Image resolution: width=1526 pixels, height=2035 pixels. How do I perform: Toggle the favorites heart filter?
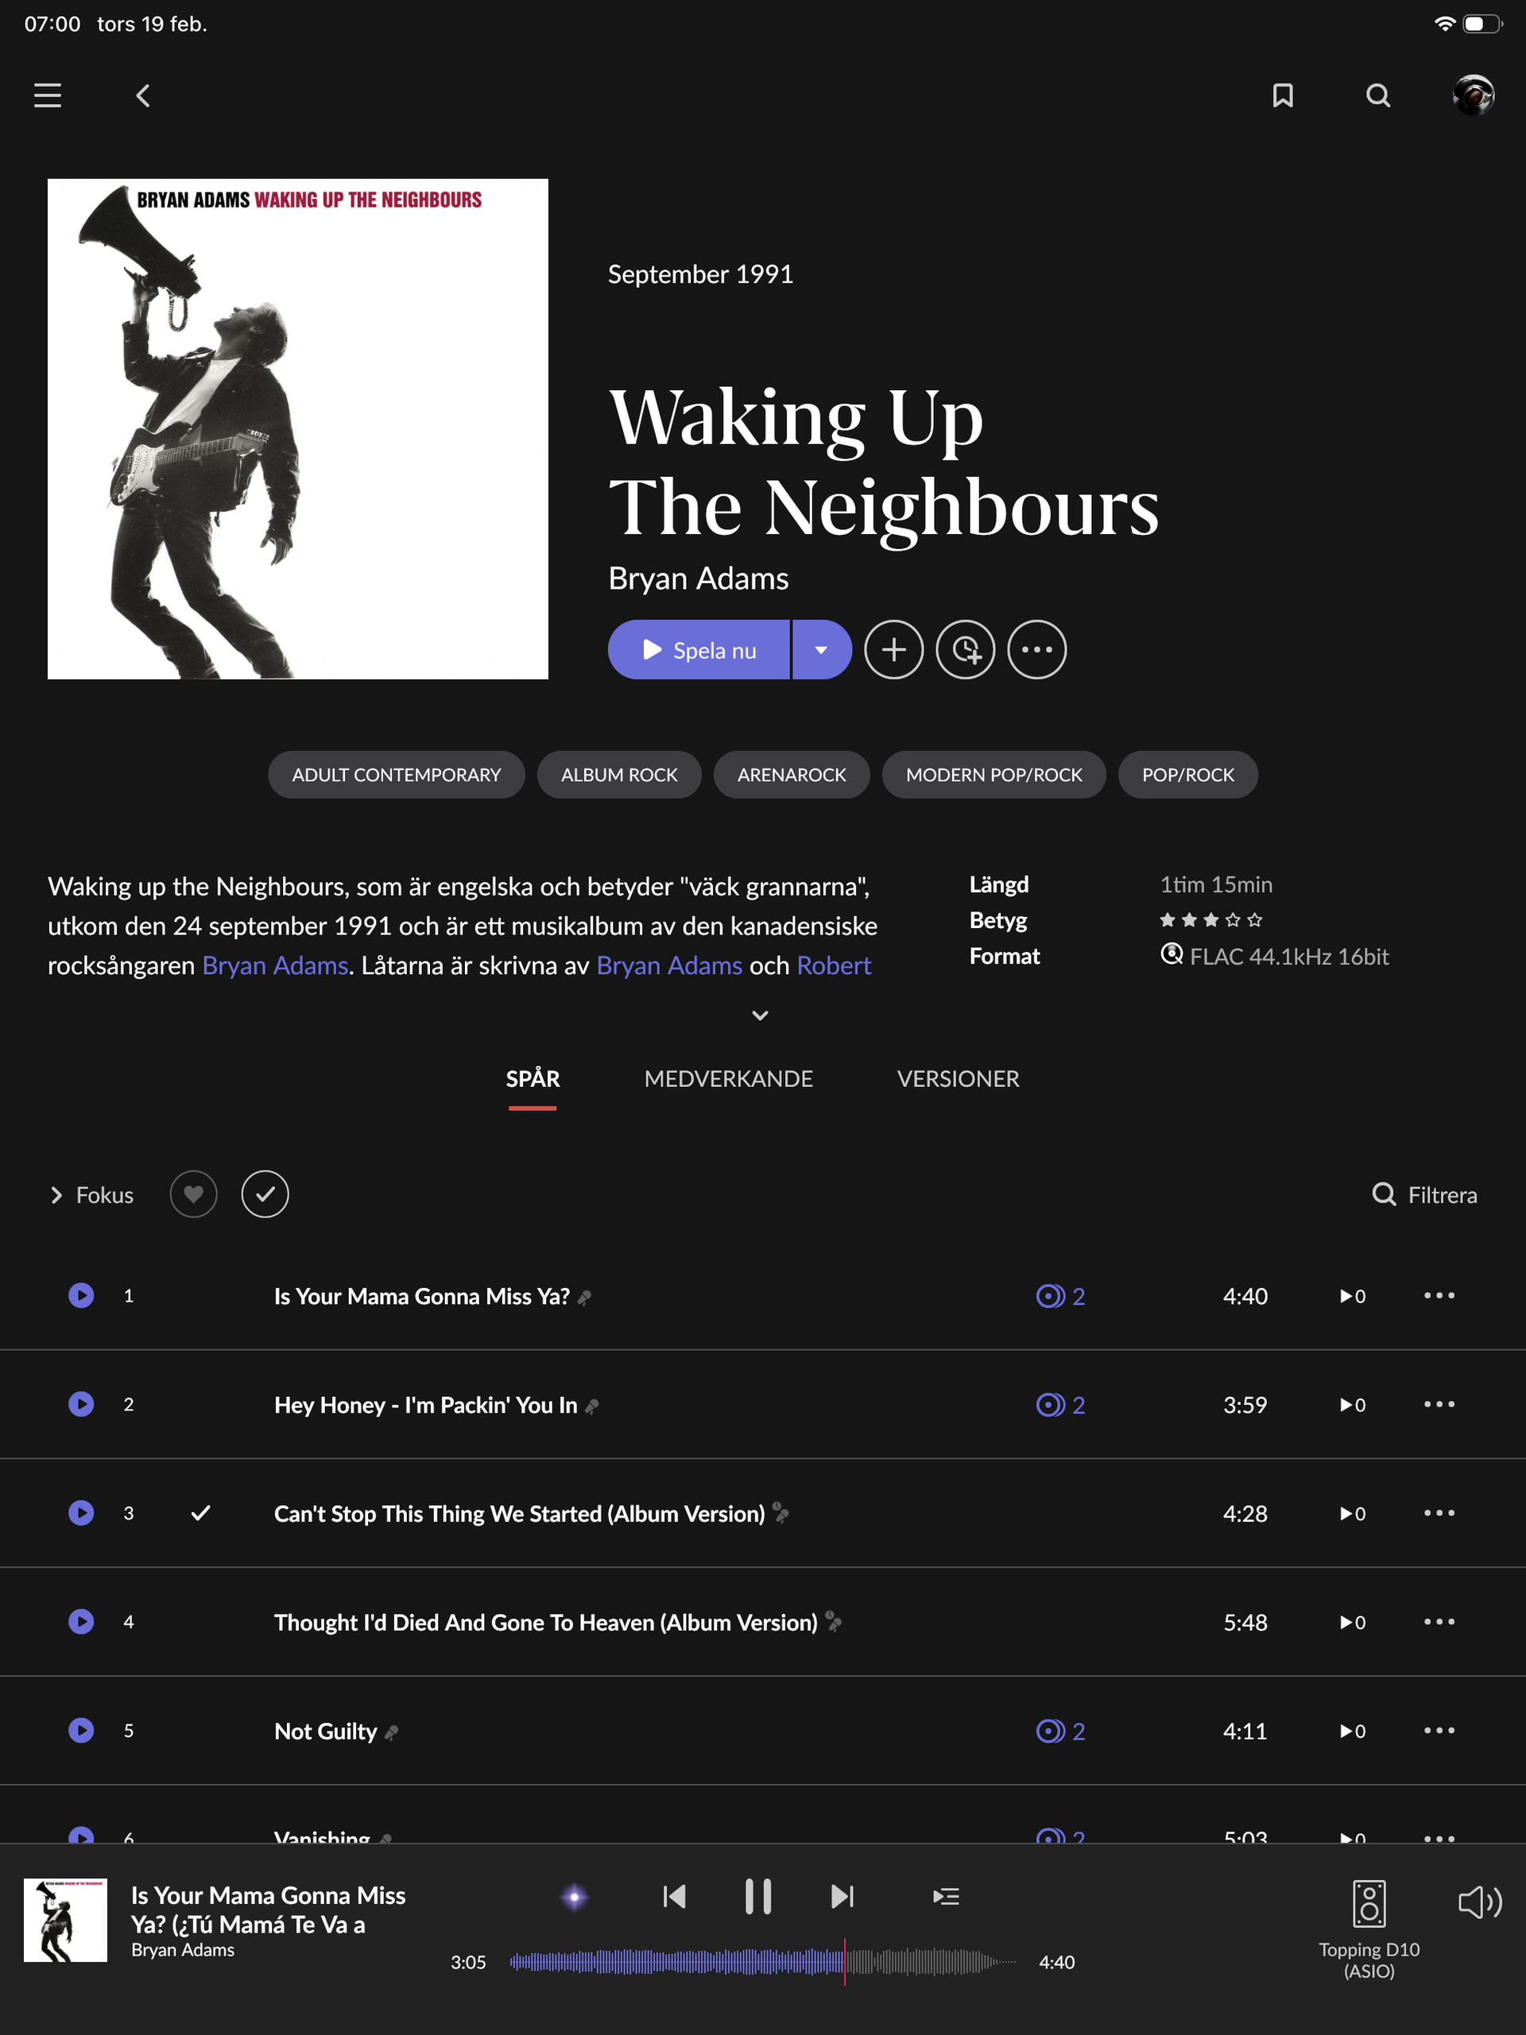tap(193, 1194)
